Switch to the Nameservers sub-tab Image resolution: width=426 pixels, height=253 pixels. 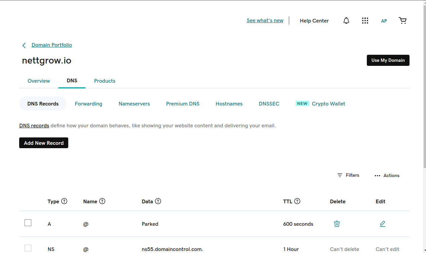134,104
